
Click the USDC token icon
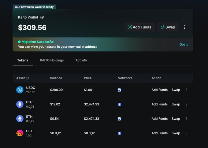click(20, 90)
